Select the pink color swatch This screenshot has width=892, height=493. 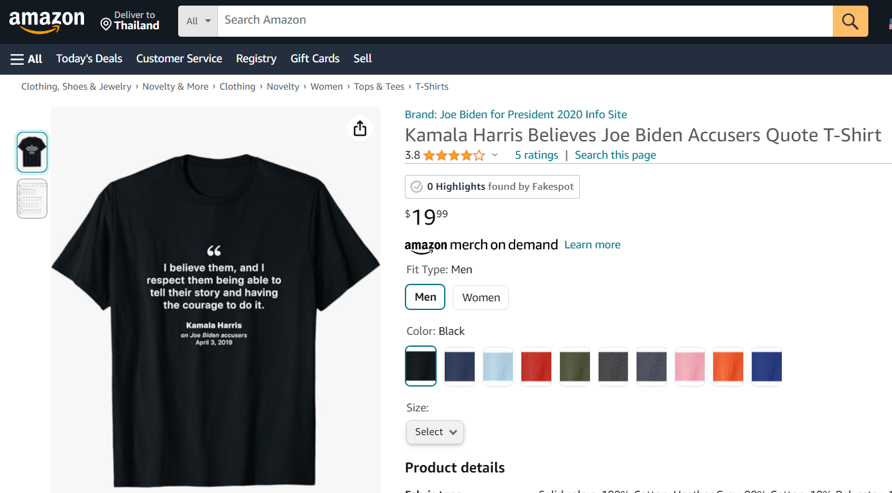pyautogui.click(x=690, y=367)
